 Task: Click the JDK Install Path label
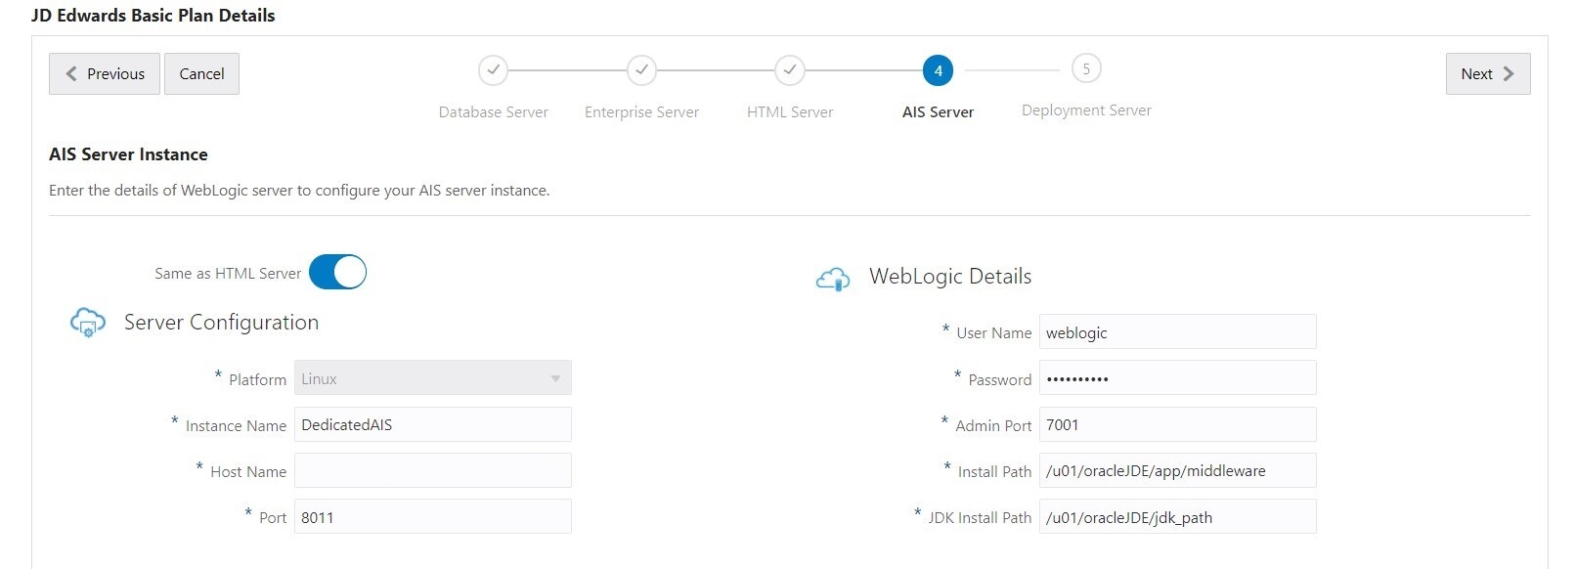tap(980, 518)
